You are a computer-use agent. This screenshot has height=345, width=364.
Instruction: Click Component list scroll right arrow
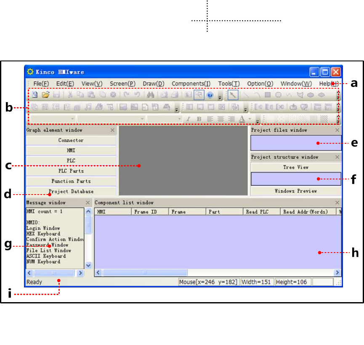pos(337,272)
